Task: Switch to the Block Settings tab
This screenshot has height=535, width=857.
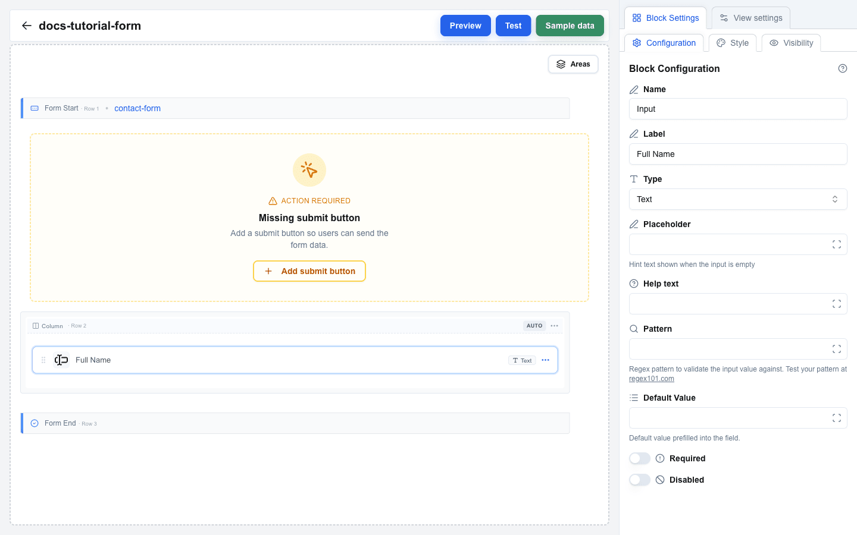Action: point(665,18)
